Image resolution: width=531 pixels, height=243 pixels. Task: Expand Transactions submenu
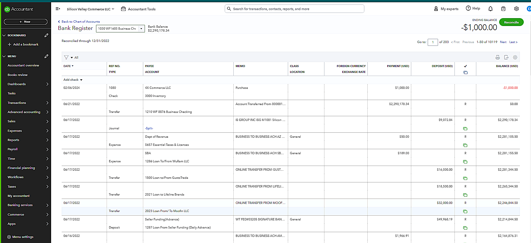(x=47, y=103)
